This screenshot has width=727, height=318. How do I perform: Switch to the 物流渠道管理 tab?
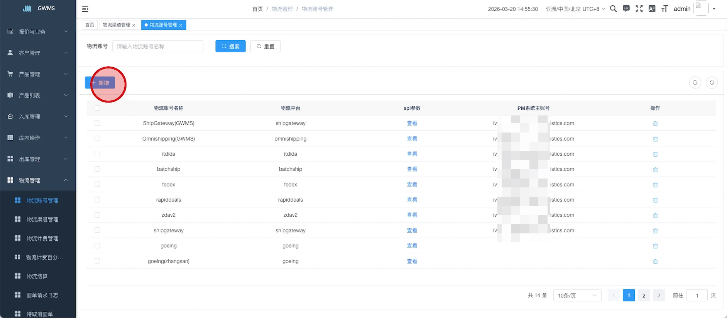point(117,25)
